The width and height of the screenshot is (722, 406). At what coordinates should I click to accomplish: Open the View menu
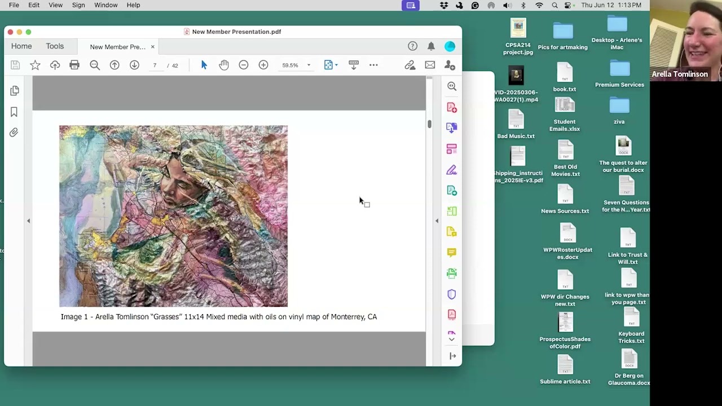(55, 5)
